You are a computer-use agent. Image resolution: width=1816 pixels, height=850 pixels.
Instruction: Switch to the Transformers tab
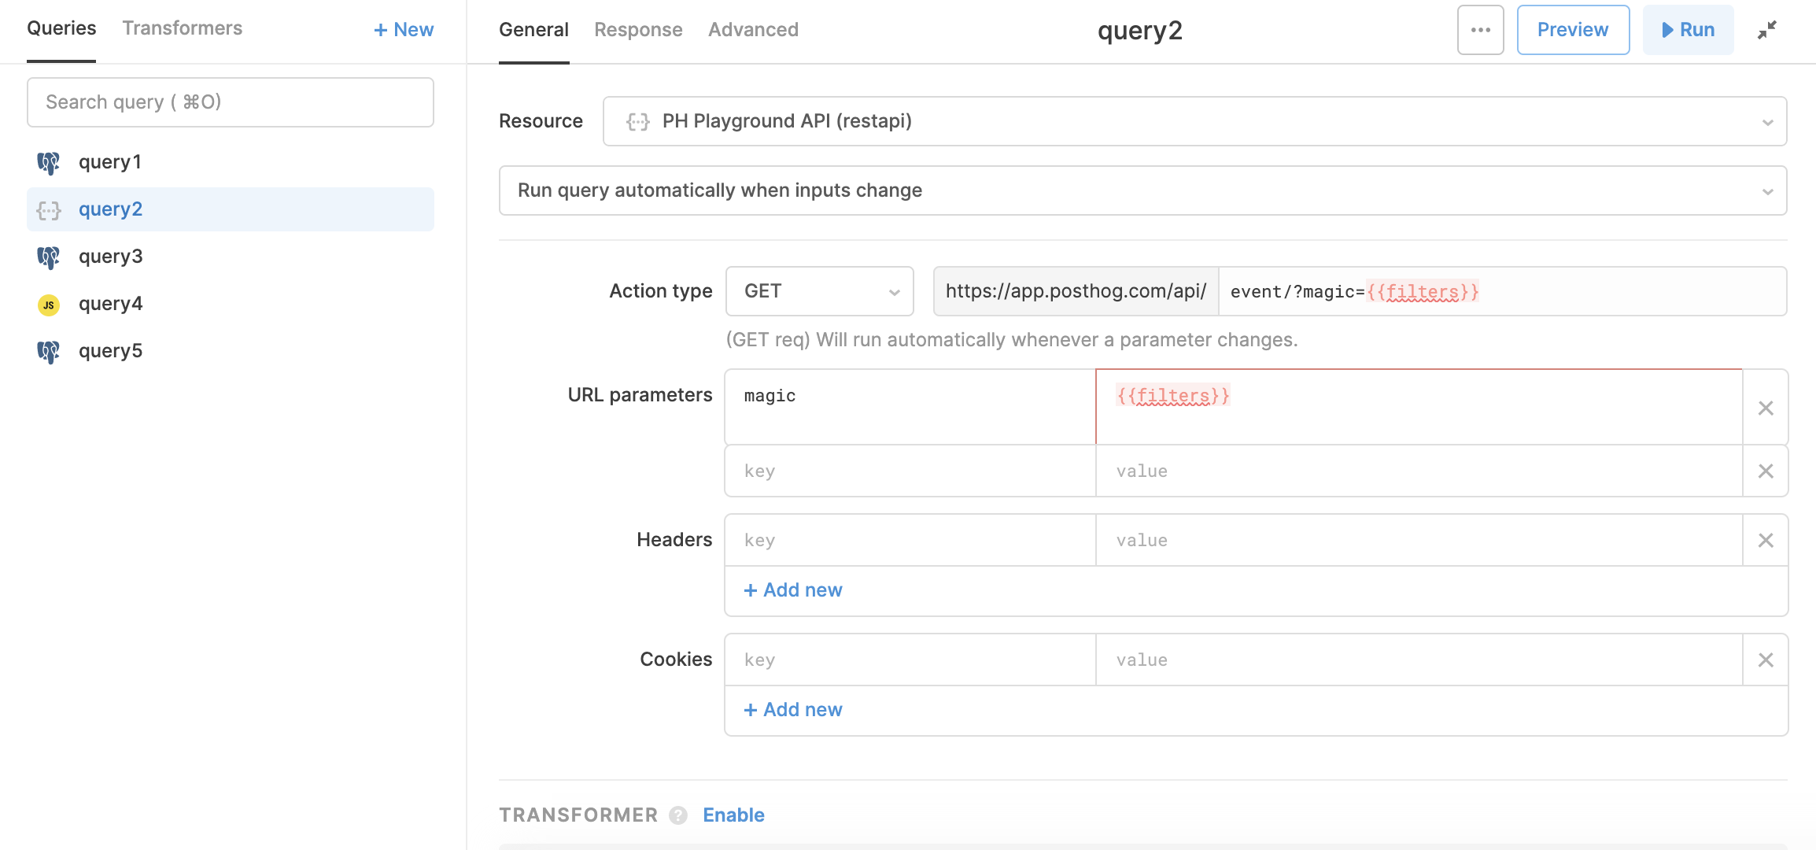click(183, 28)
